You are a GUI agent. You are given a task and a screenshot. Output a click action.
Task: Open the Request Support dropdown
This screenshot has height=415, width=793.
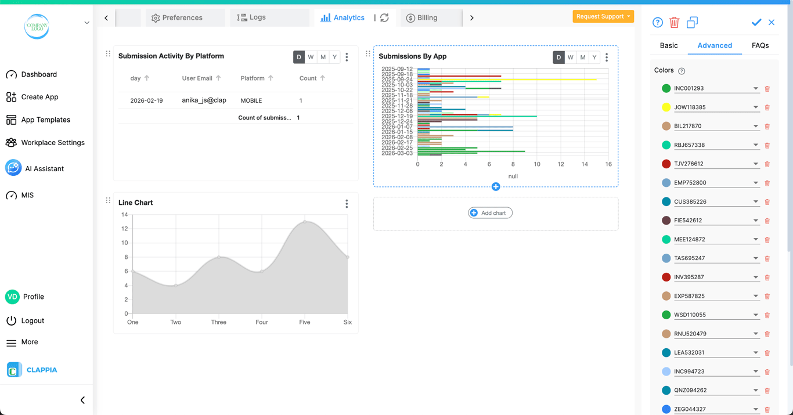(x=603, y=16)
